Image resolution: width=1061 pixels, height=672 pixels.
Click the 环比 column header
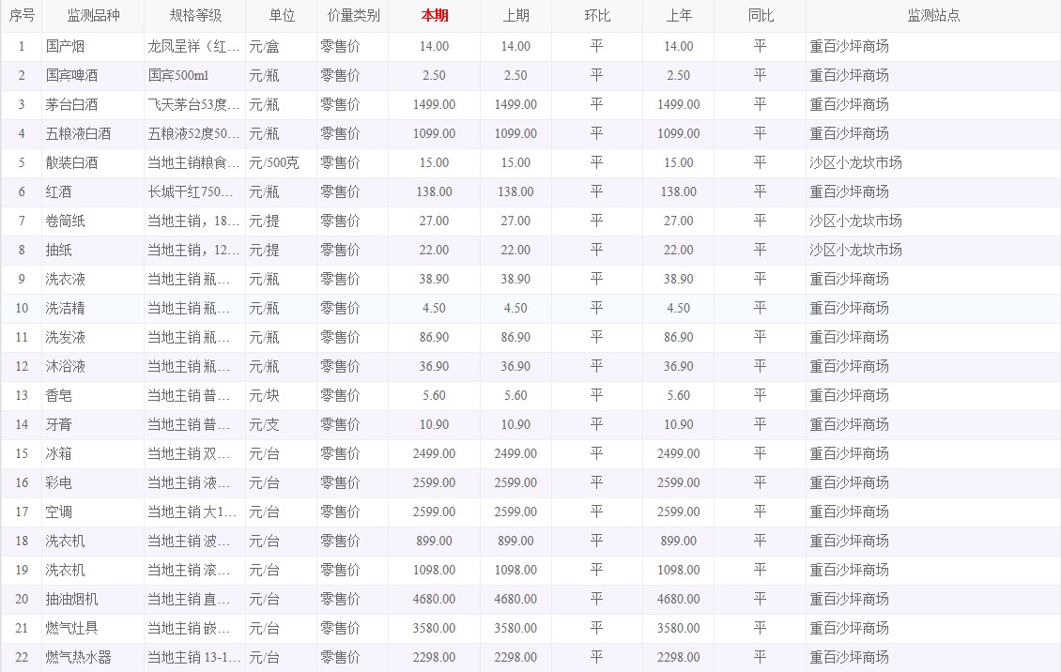[597, 16]
